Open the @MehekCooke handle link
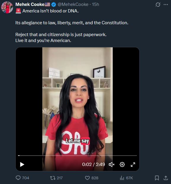The image size is (171, 184). coord(73,4)
